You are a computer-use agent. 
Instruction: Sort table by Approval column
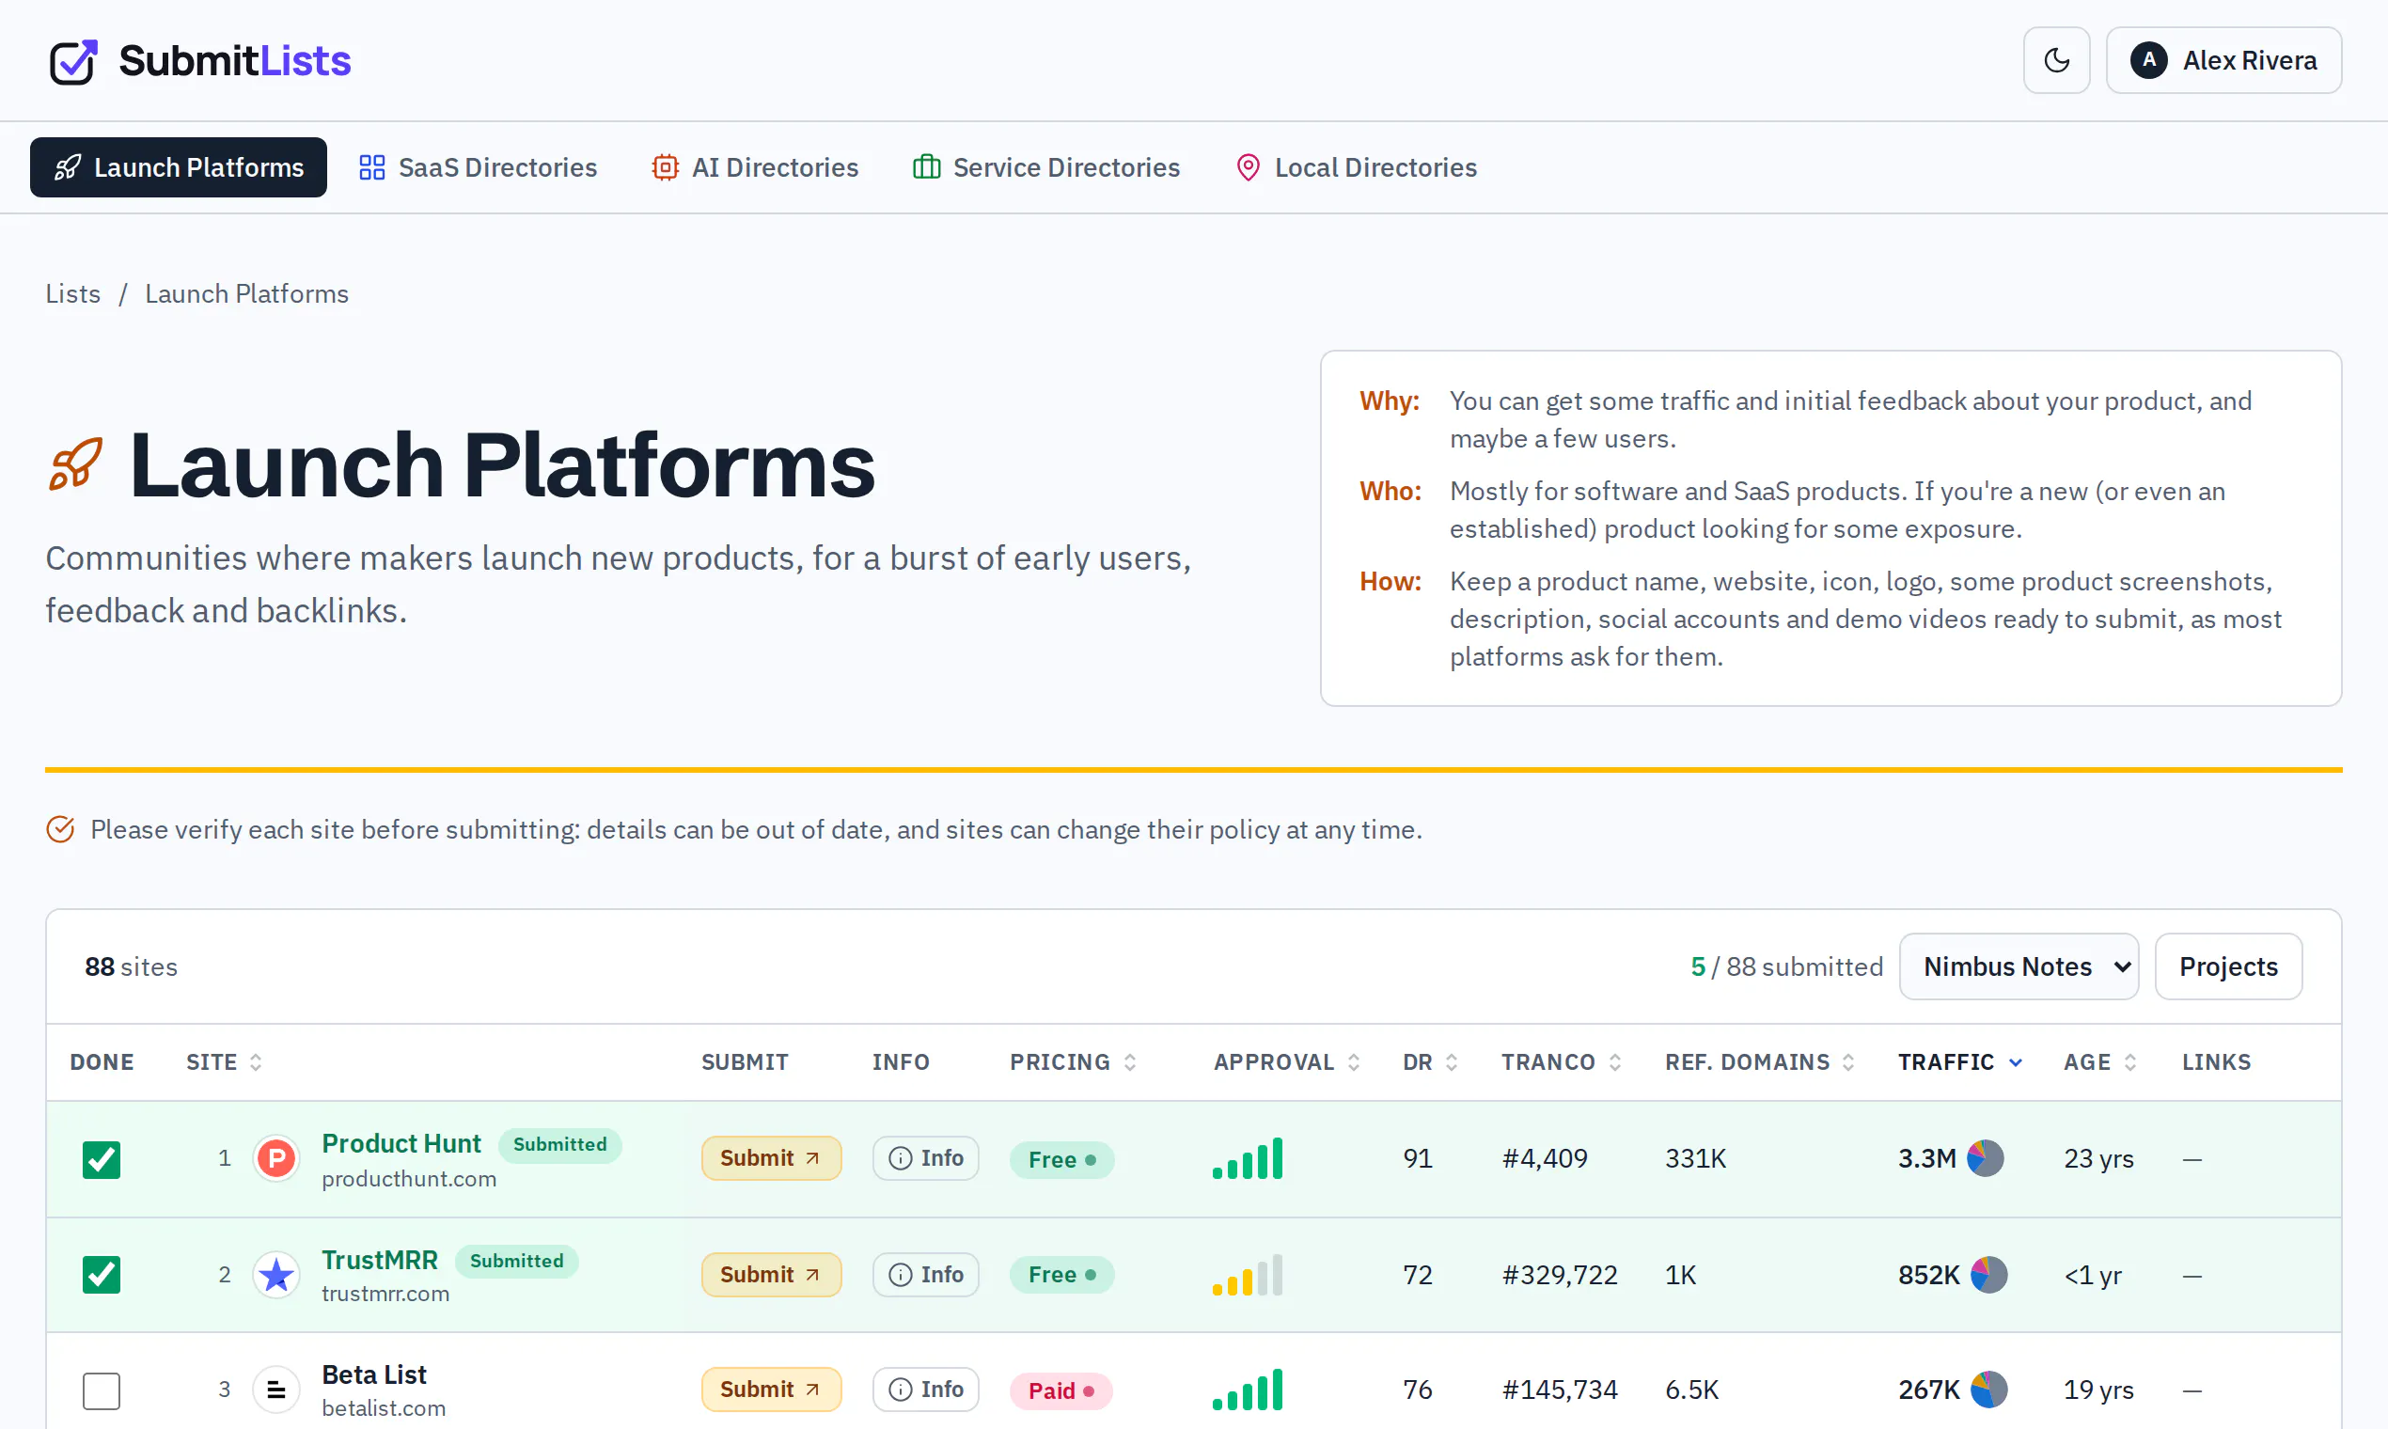tap(1286, 1062)
